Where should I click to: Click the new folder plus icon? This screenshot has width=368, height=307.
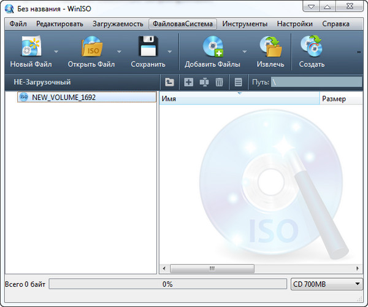pyautogui.click(x=189, y=82)
